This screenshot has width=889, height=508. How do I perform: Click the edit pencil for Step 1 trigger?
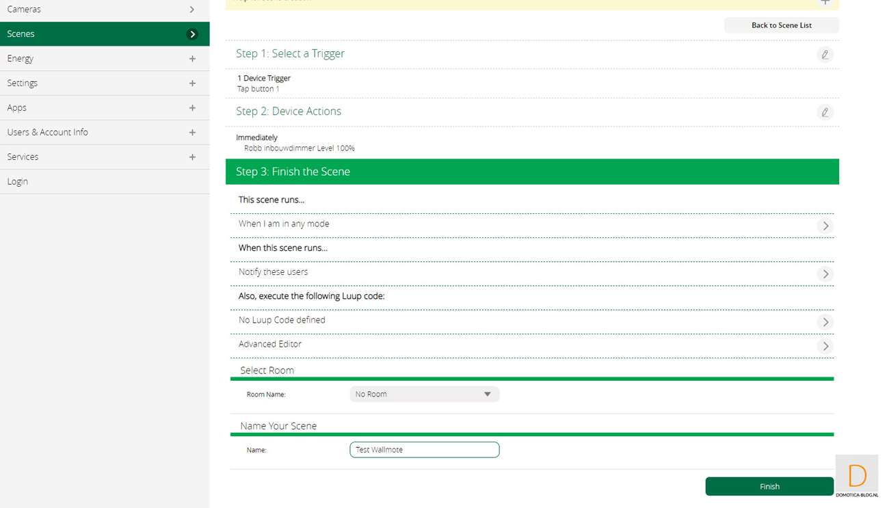(x=825, y=55)
